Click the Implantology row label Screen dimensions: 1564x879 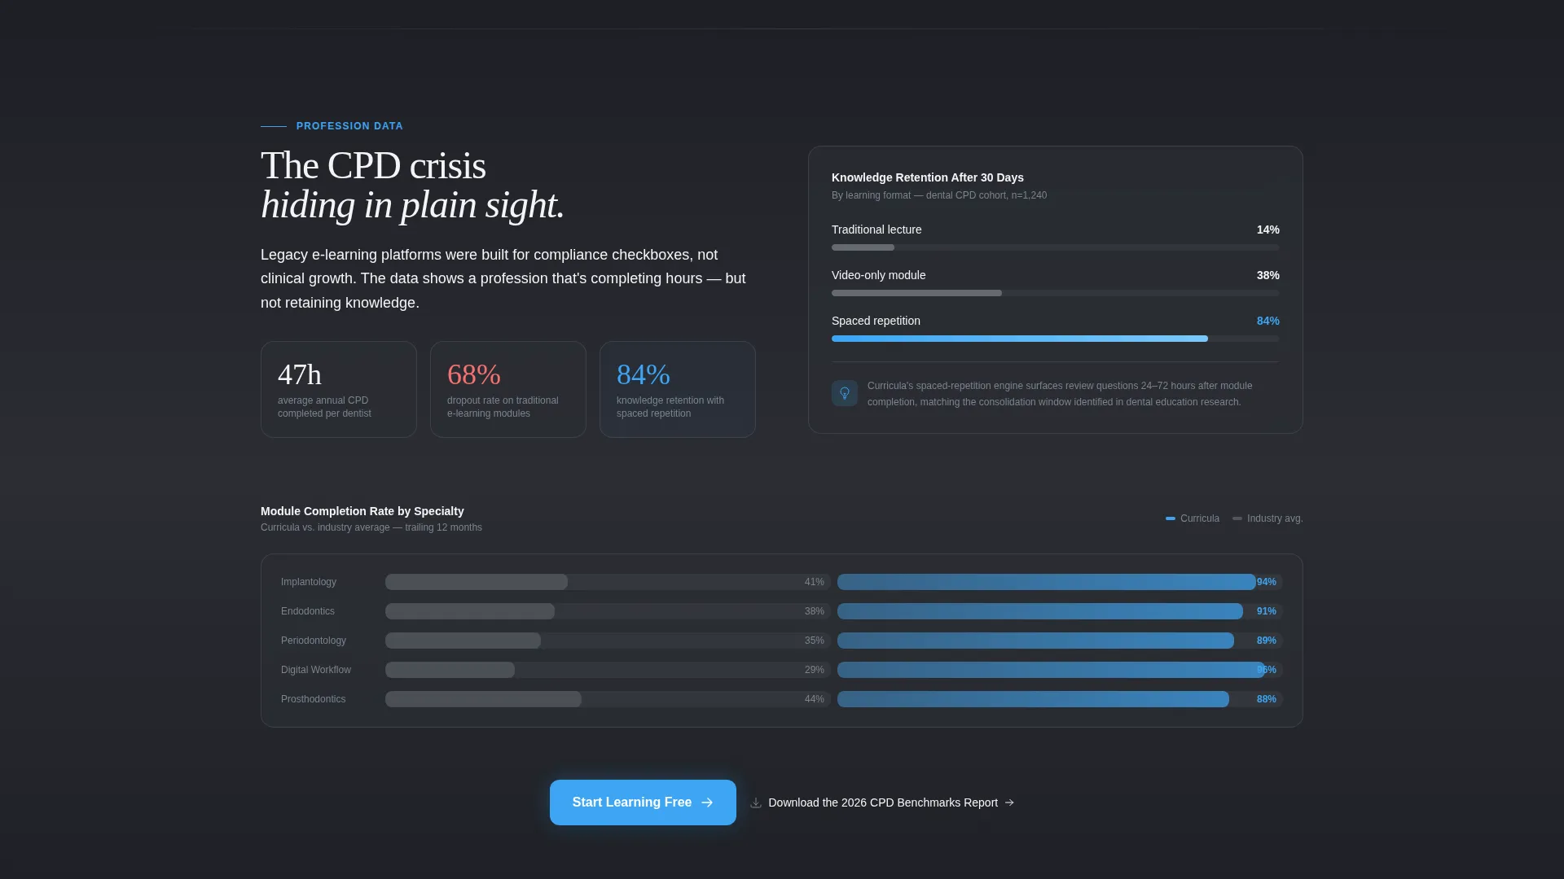pos(309,582)
